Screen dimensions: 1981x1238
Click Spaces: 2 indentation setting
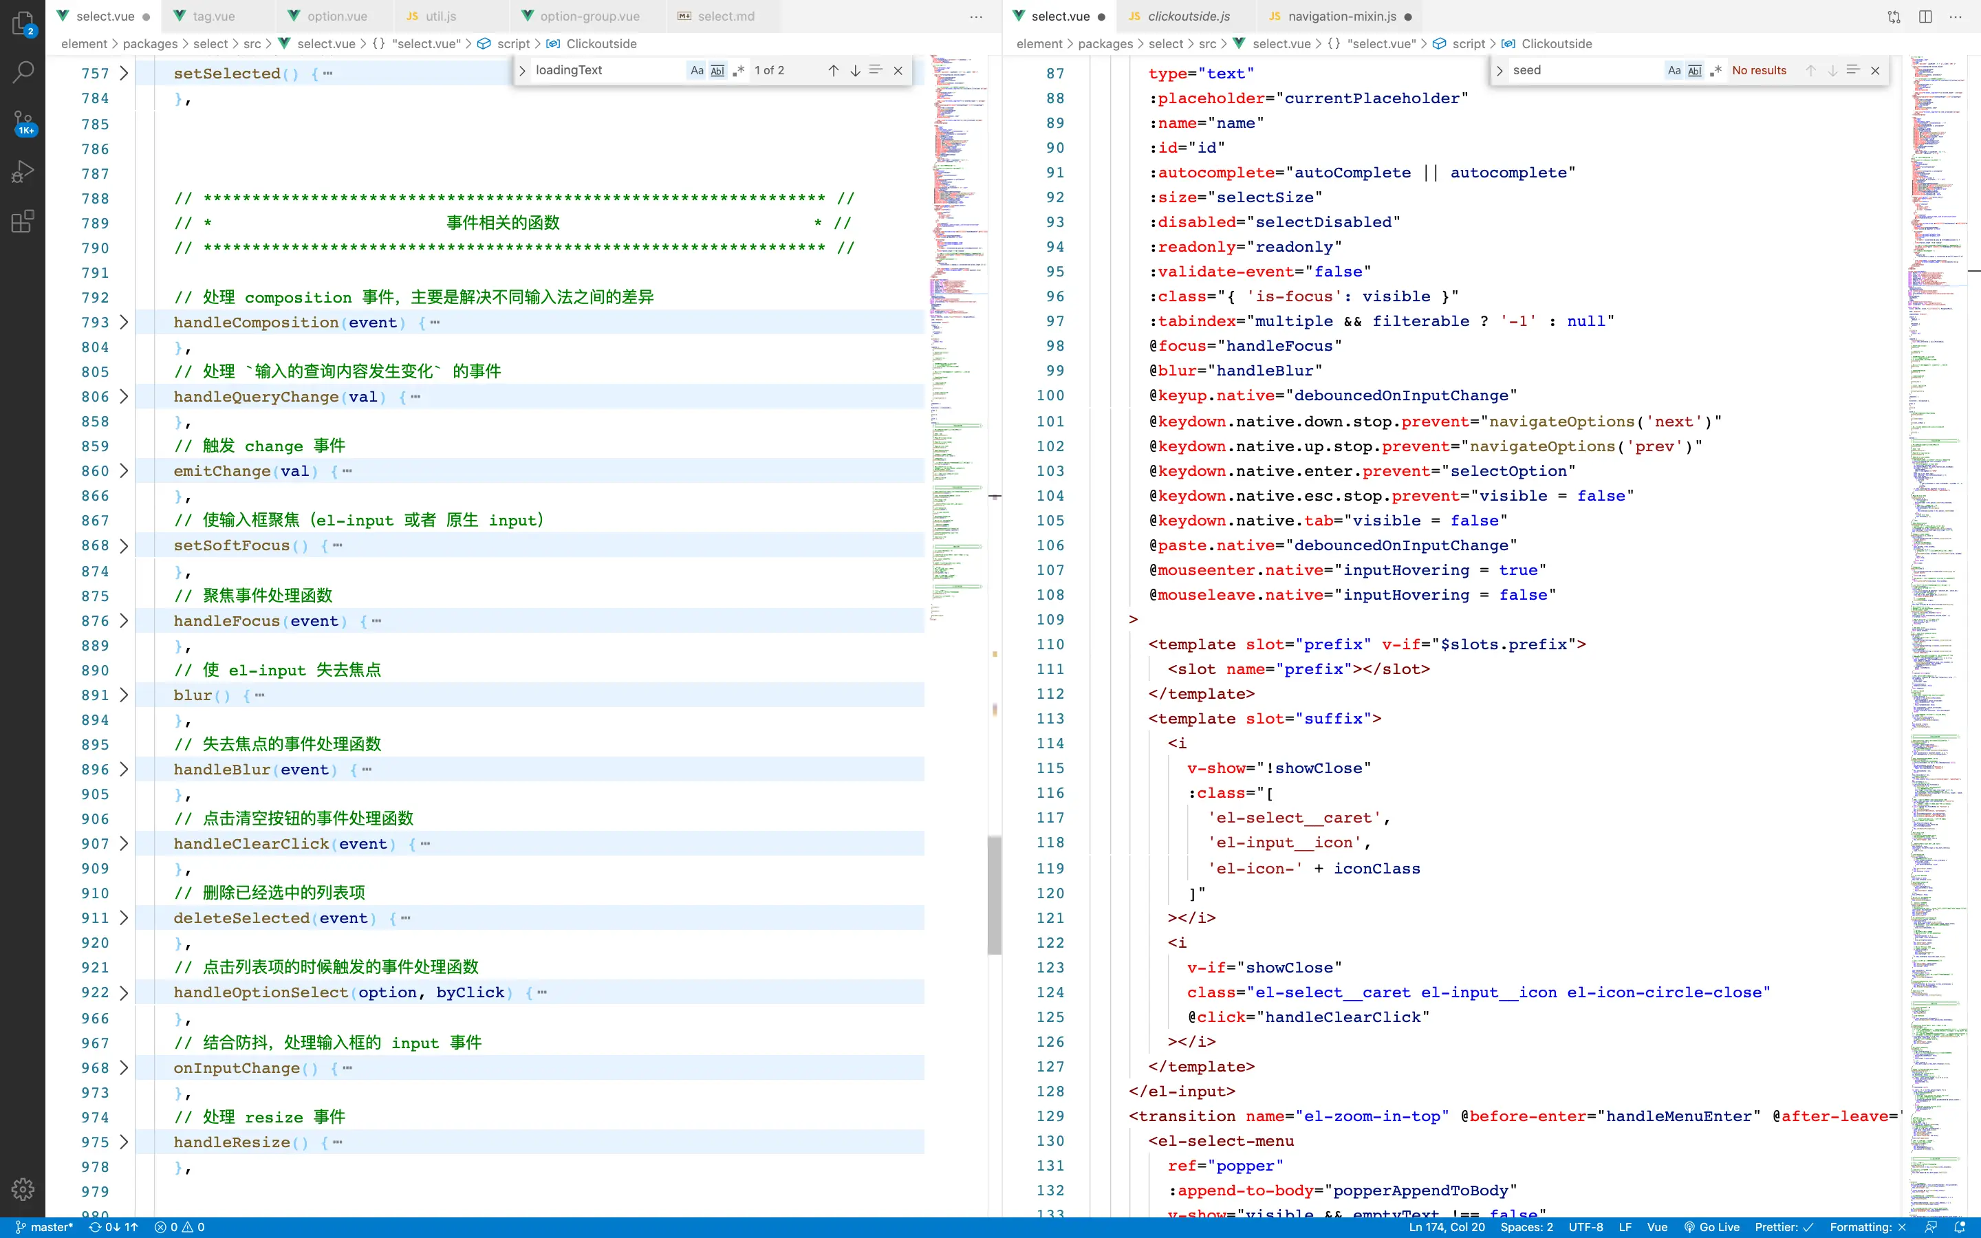pos(1527,1228)
